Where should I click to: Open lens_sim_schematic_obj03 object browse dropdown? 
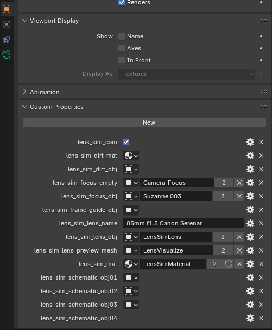click(131, 305)
